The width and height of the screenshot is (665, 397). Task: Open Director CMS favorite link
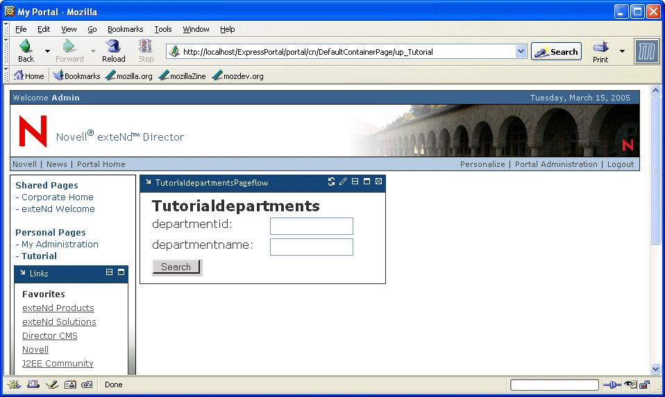point(49,336)
